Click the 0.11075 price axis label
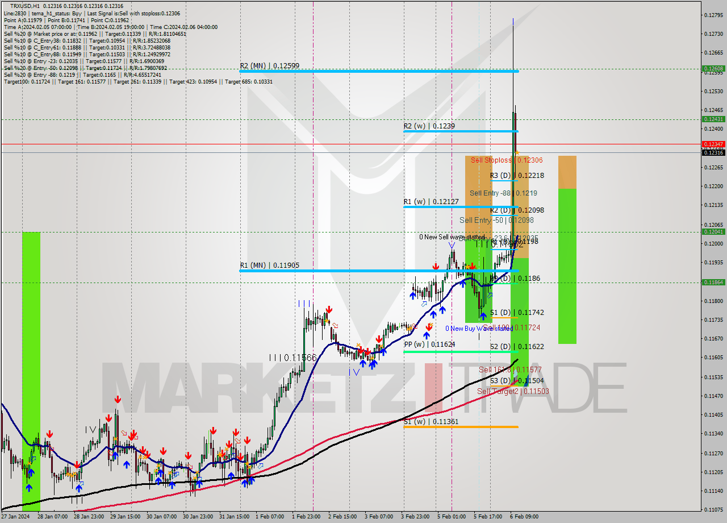 [x=713, y=509]
